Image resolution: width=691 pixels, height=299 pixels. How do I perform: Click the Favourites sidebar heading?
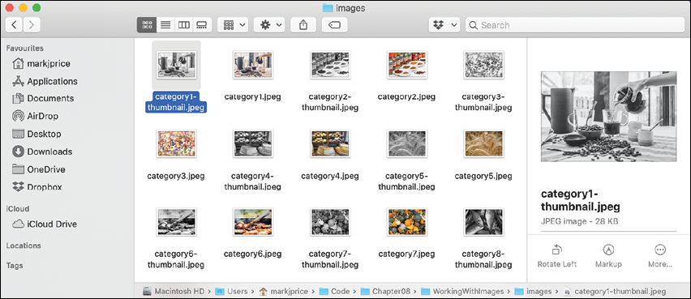(x=24, y=48)
